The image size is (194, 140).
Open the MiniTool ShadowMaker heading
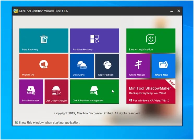pyautogui.click(x=150, y=88)
